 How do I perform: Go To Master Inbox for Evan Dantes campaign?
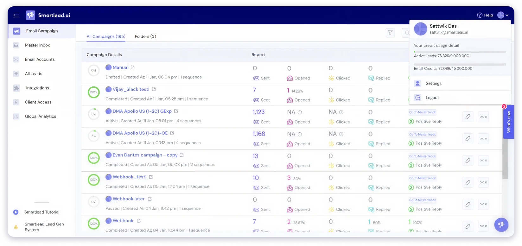(x=423, y=156)
